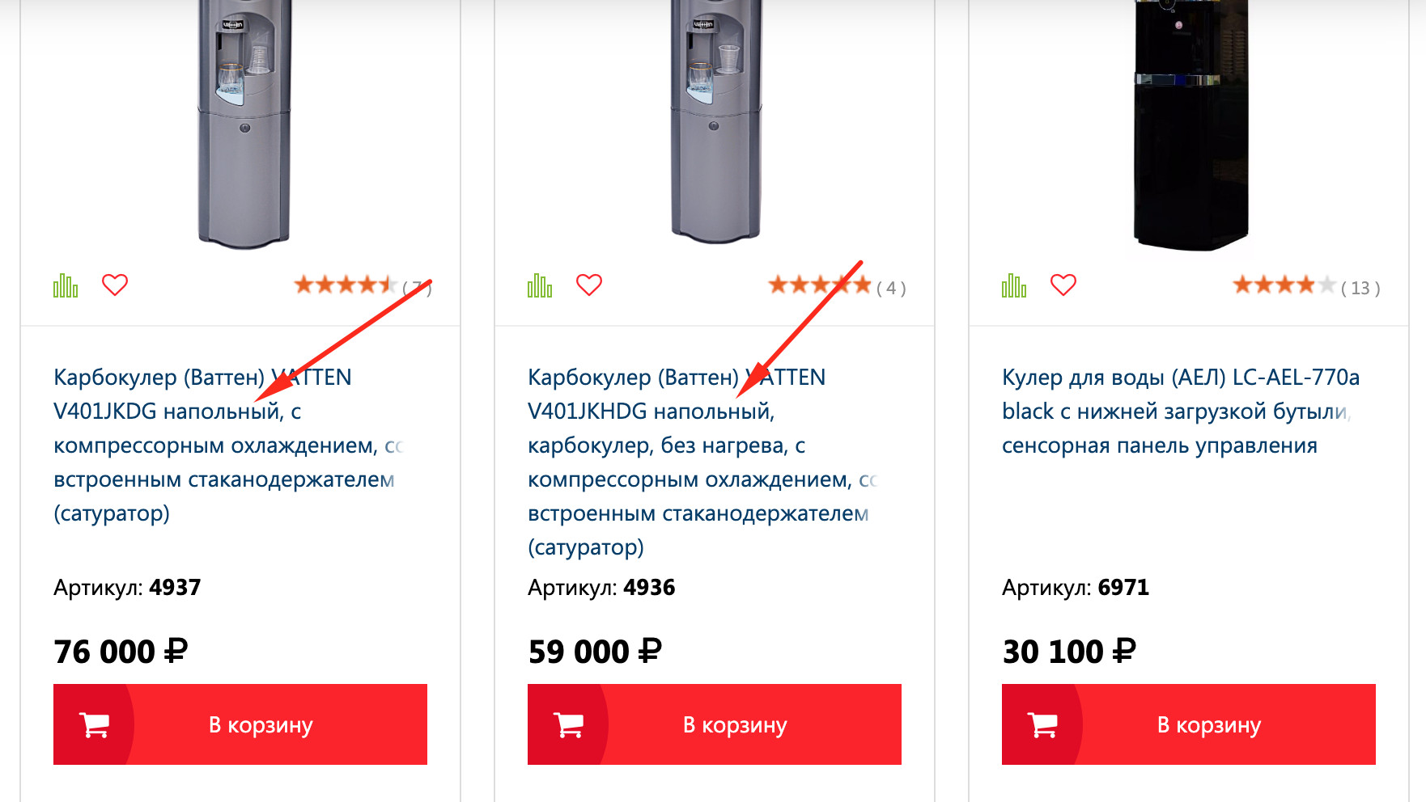Click compare chart icon for V401JKHDG cooler
The width and height of the screenshot is (1426, 802).
tap(540, 285)
